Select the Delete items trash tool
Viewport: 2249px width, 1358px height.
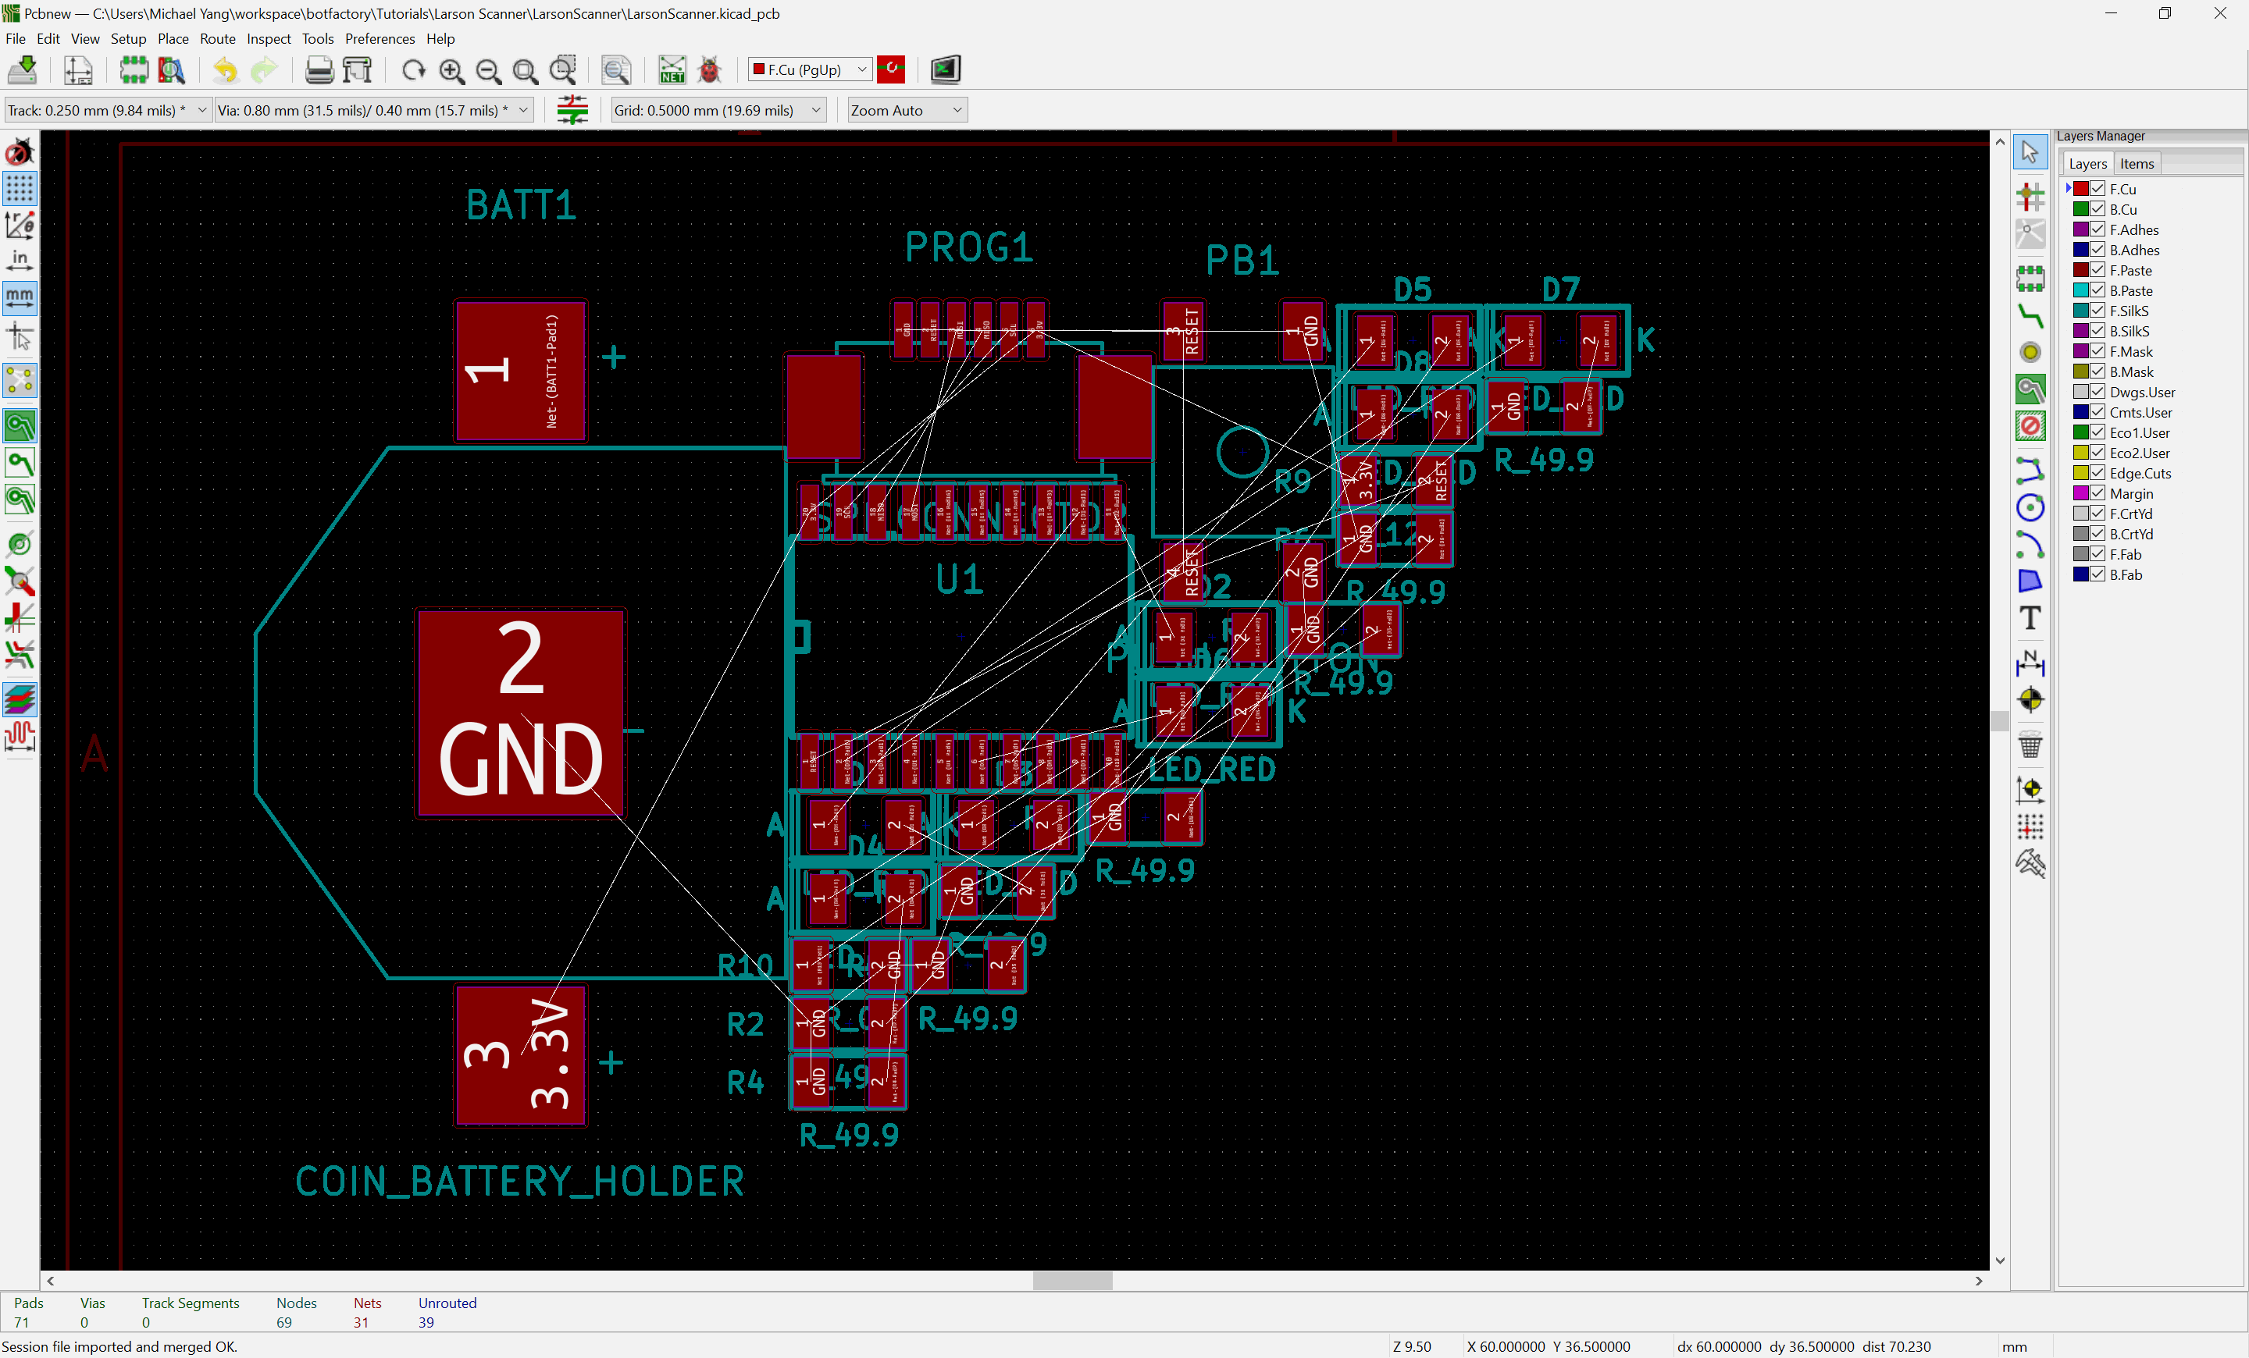coord(2029,745)
